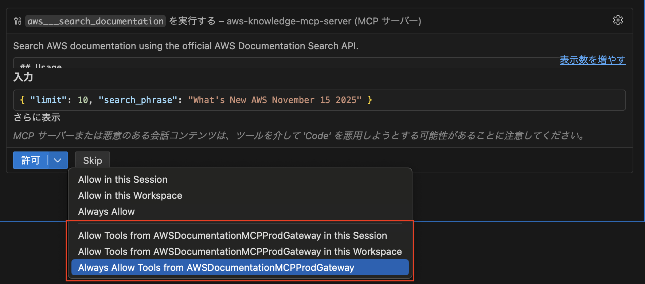Screen dimensions: 645x284
Task: Select Allow Tools from AWSDocumentationMCPProdGateway in this Workspace
Action: tap(240, 252)
